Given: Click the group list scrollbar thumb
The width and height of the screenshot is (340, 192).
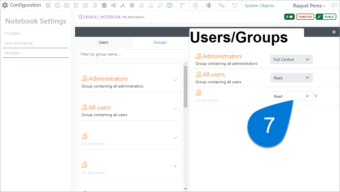Looking at the screenshot, I should point(186,87).
